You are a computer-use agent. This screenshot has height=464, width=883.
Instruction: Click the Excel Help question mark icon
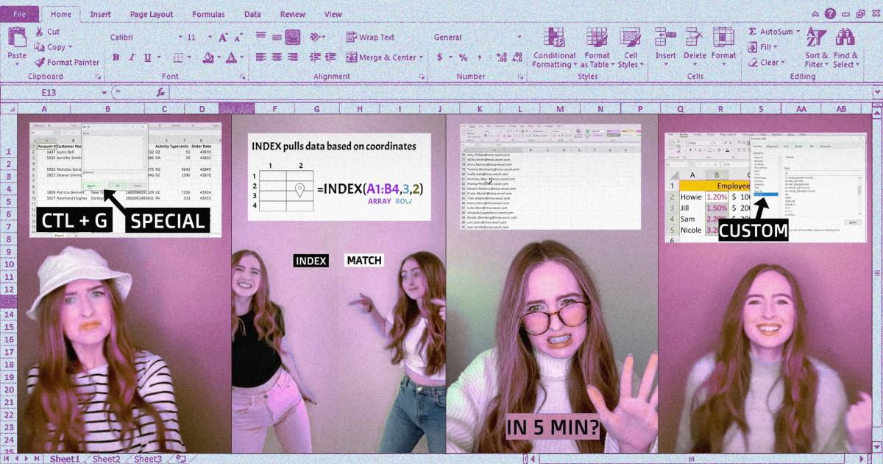tap(830, 13)
